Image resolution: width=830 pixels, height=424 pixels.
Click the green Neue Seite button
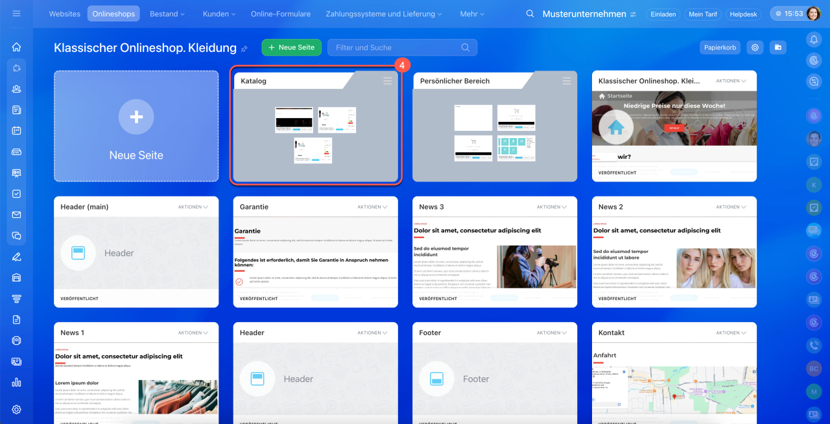point(292,47)
